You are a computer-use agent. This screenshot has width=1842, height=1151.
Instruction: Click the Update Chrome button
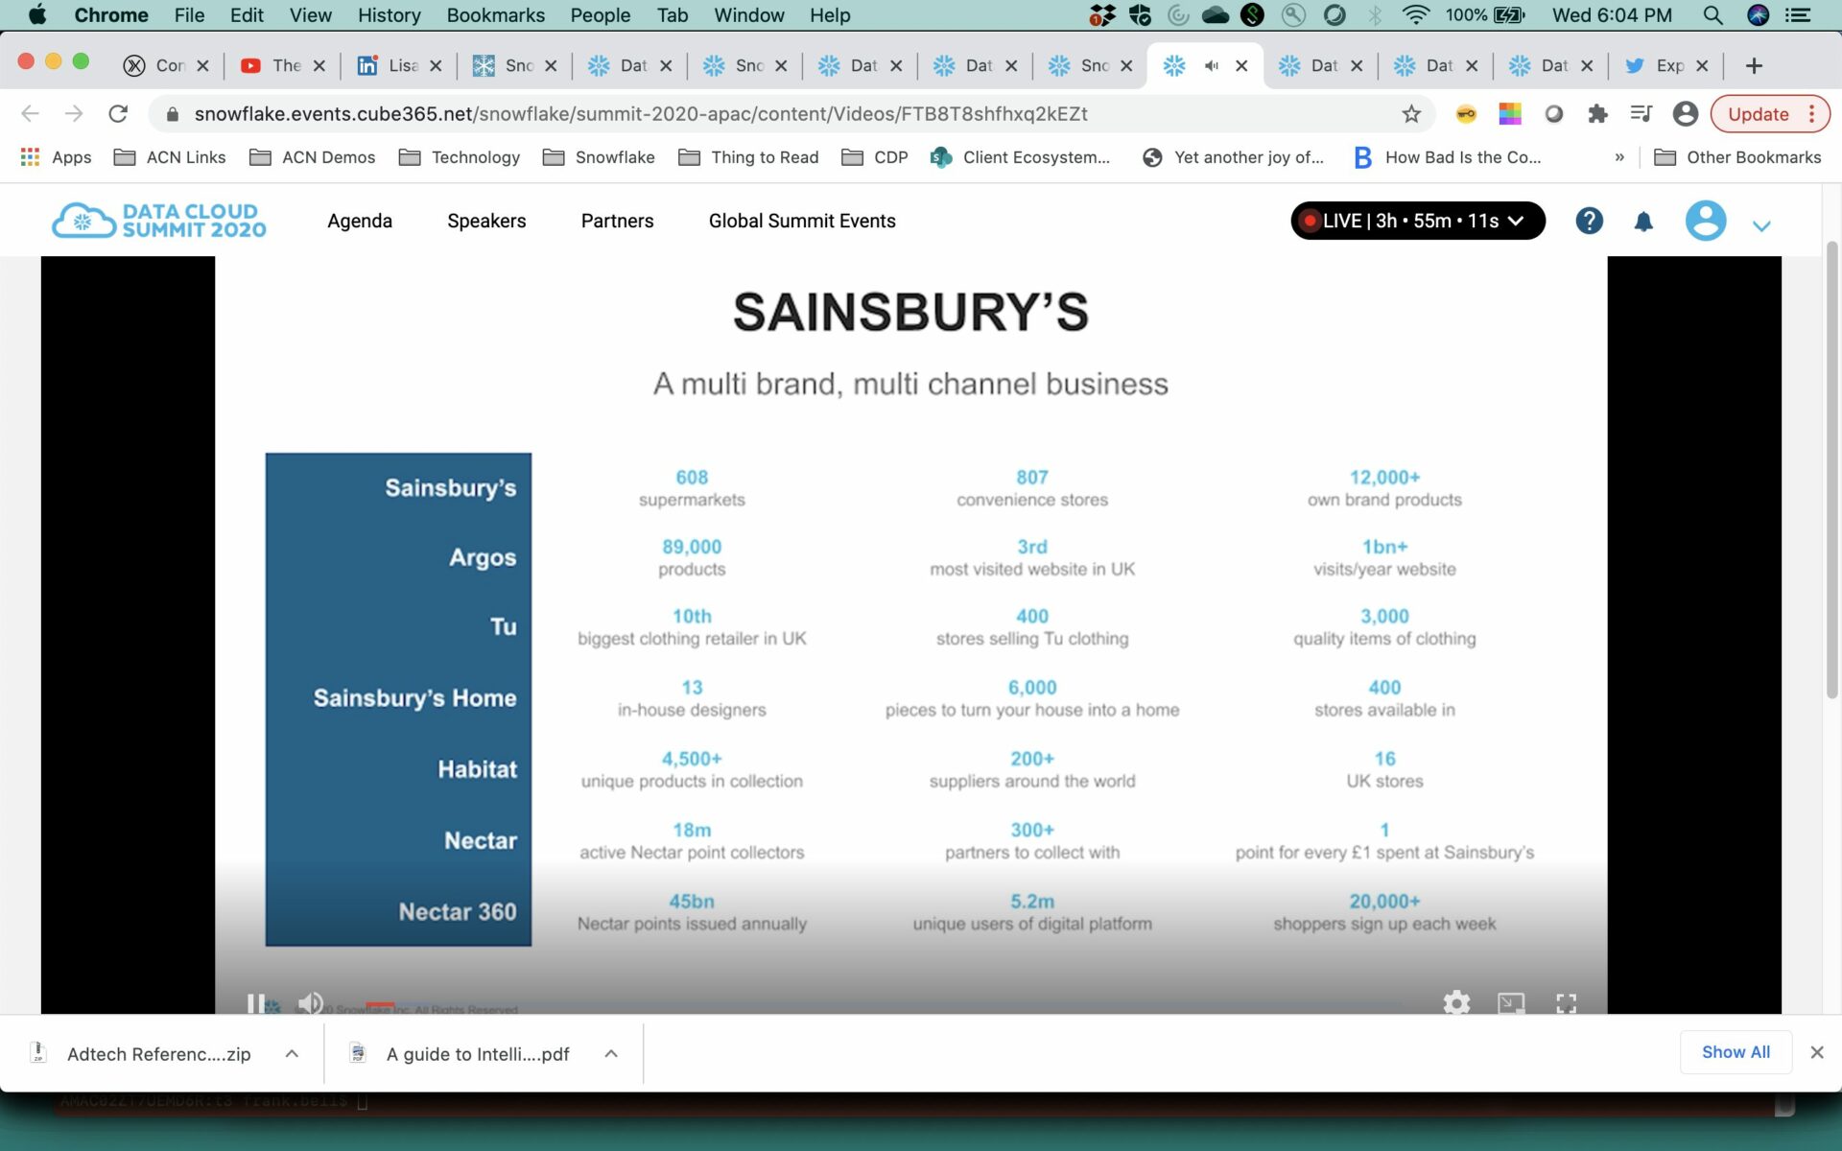[x=1759, y=114]
